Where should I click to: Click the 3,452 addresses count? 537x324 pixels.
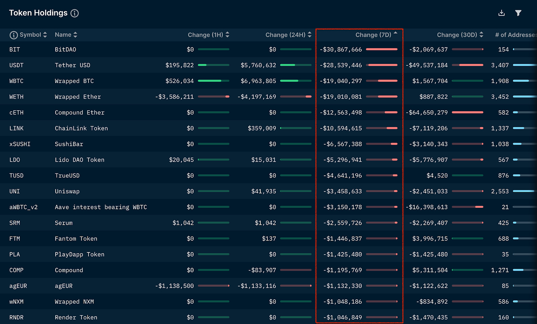[x=500, y=97]
